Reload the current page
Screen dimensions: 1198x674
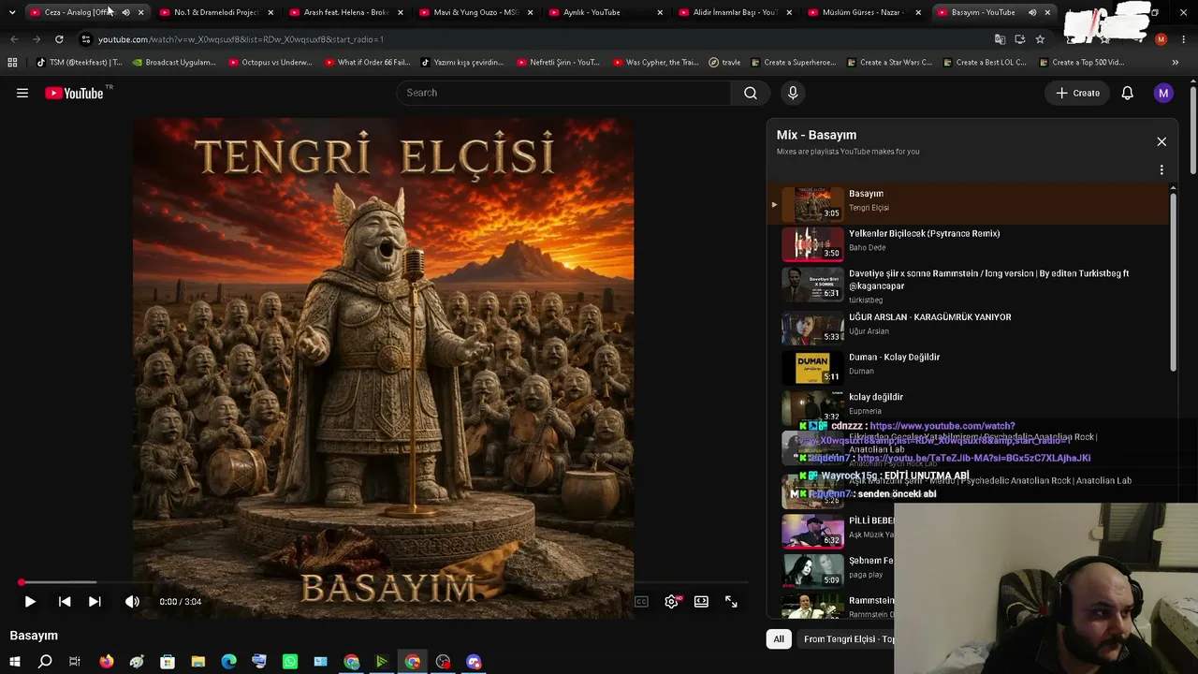(x=59, y=39)
